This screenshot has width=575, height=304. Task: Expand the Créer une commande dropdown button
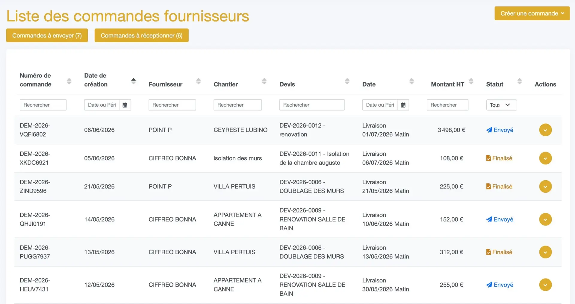click(532, 13)
